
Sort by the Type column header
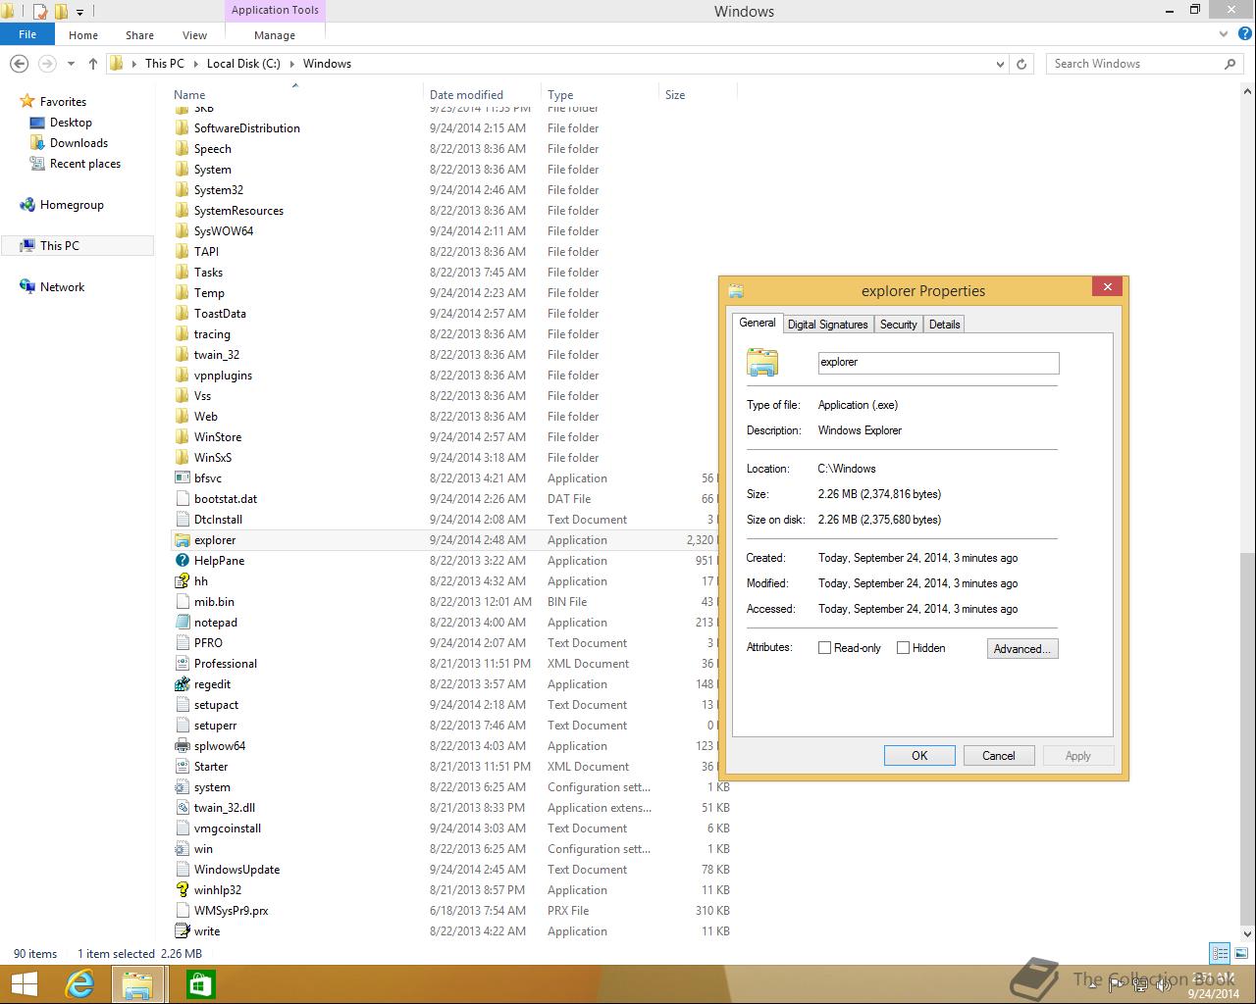click(x=600, y=95)
